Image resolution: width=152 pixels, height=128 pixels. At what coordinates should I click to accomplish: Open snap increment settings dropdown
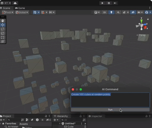tap(52, 13)
